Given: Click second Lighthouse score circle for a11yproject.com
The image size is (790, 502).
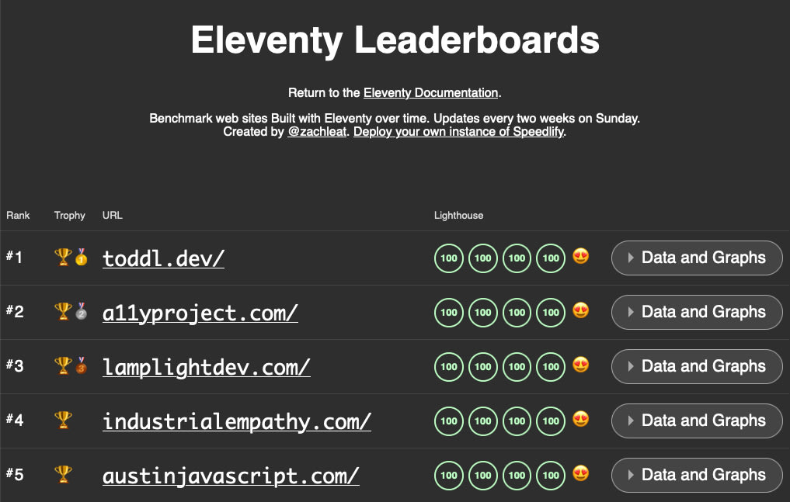Looking at the screenshot, I should click(x=482, y=313).
